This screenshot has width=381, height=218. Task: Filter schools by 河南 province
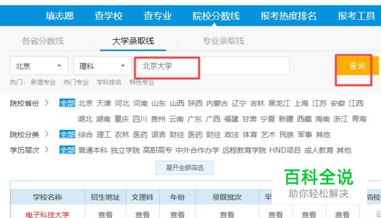click(x=140, y=103)
